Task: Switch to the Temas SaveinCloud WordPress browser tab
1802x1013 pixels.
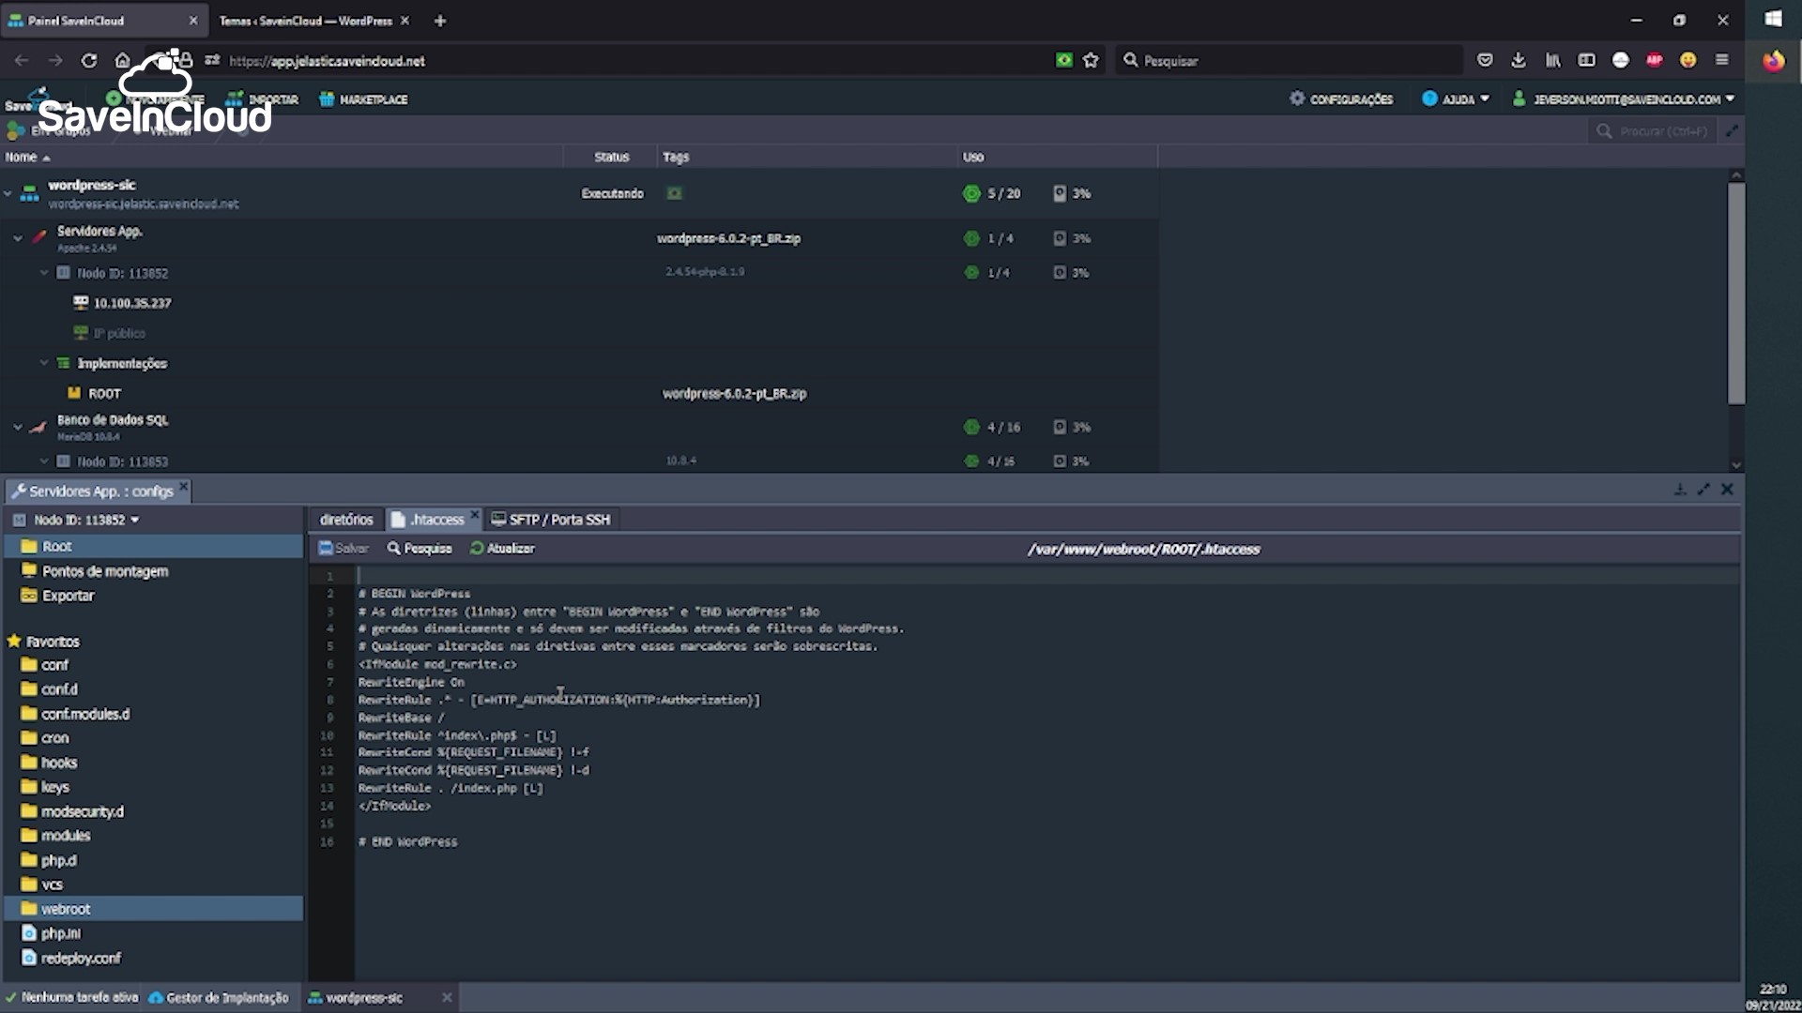Action: 305,21
